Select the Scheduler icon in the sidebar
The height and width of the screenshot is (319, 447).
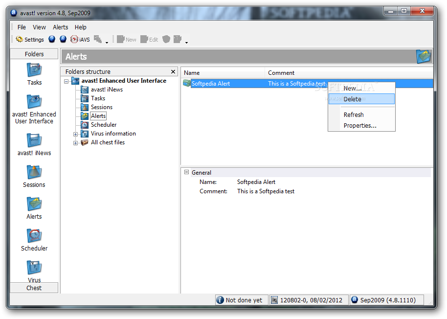pos(34,240)
